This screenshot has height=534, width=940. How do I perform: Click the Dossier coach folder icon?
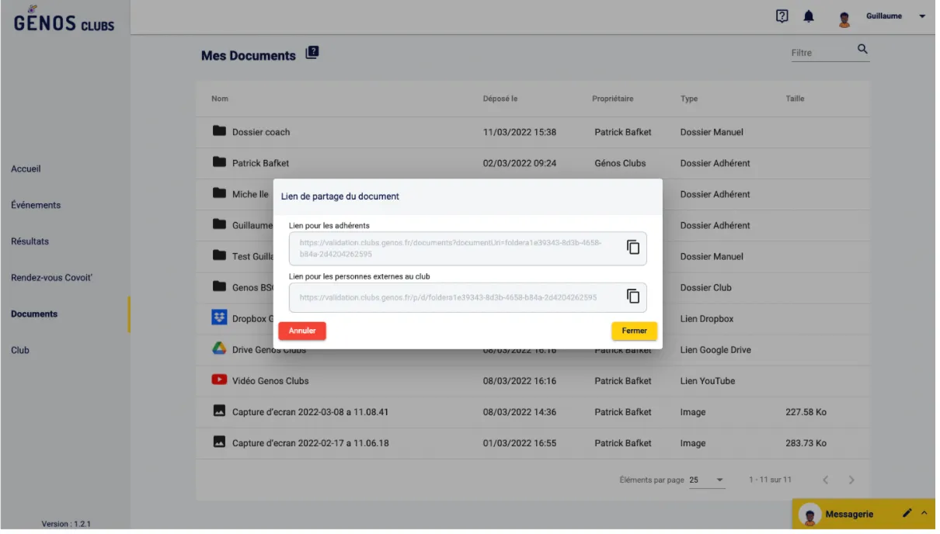pos(219,131)
